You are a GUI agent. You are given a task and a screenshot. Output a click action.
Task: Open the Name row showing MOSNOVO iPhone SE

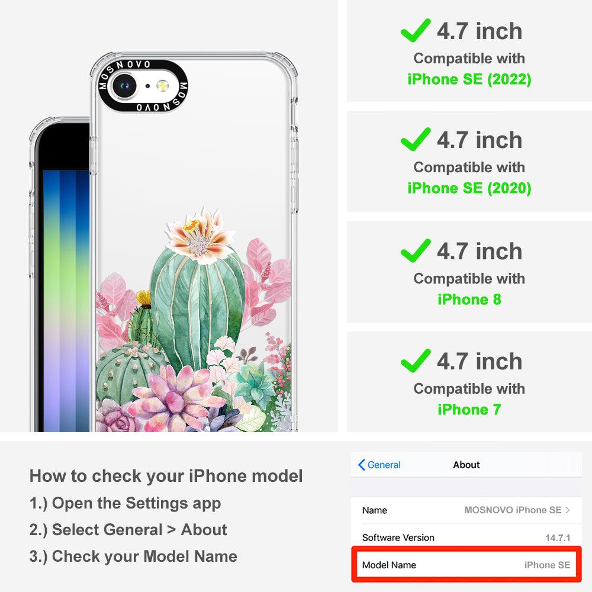pos(466,510)
